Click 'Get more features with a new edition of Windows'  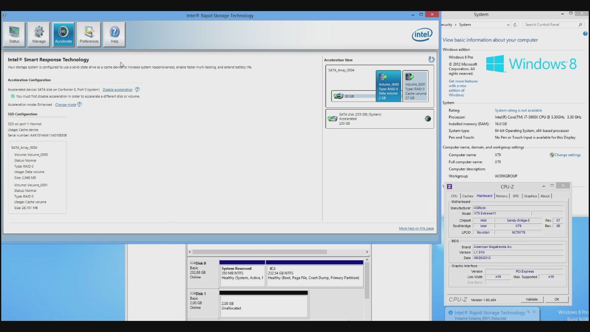[x=463, y=88]
